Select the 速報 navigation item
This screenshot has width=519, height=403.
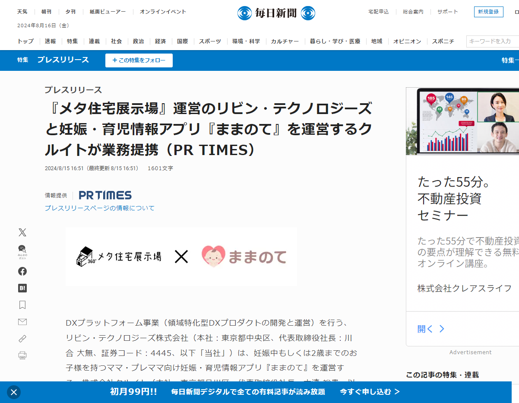click(x=50, y=41)
